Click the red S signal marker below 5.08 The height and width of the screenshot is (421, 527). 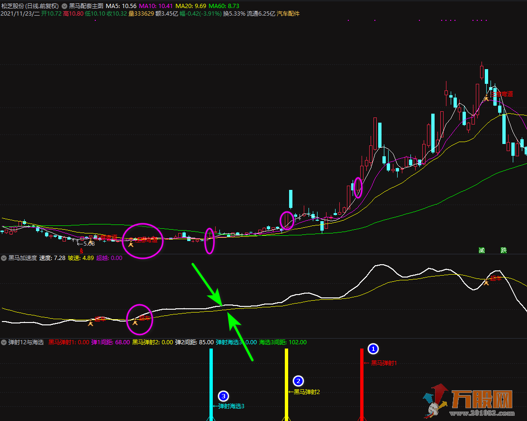tap(82, 251)
